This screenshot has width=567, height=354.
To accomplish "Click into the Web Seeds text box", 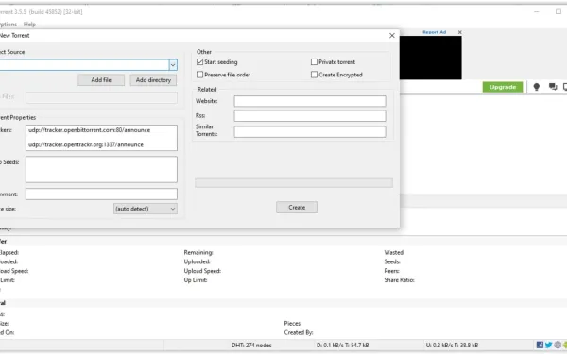I will pyautogui.click(x=102, y=169).
